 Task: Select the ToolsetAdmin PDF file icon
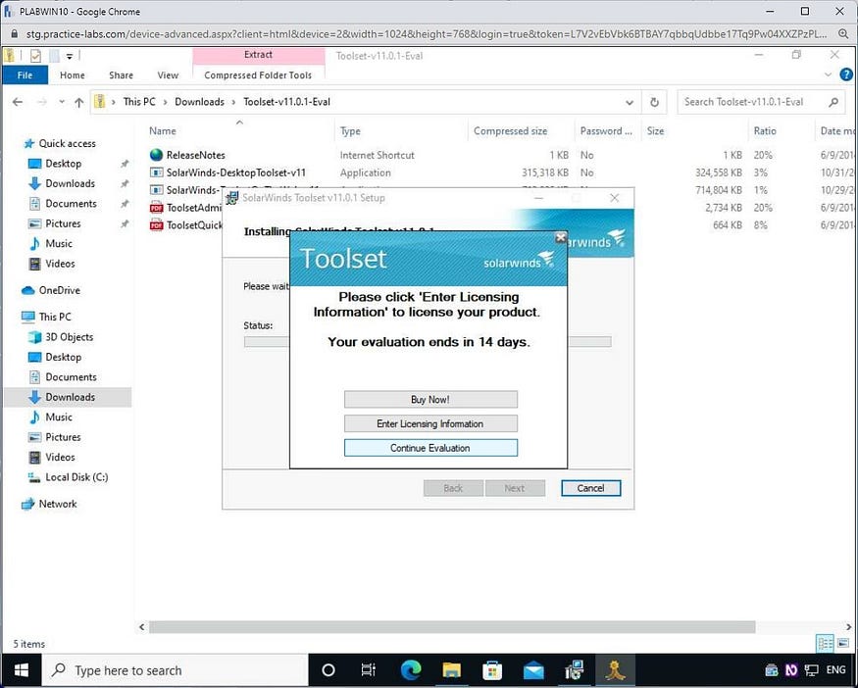(x=157, y=208)
